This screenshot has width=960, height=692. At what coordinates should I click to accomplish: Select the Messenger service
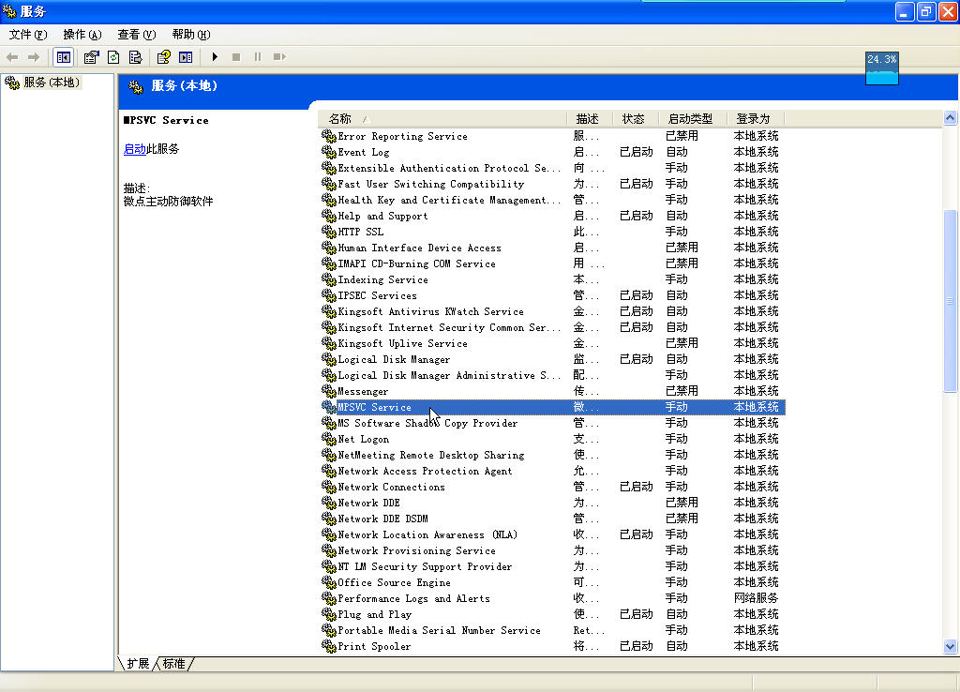(551, 391)
